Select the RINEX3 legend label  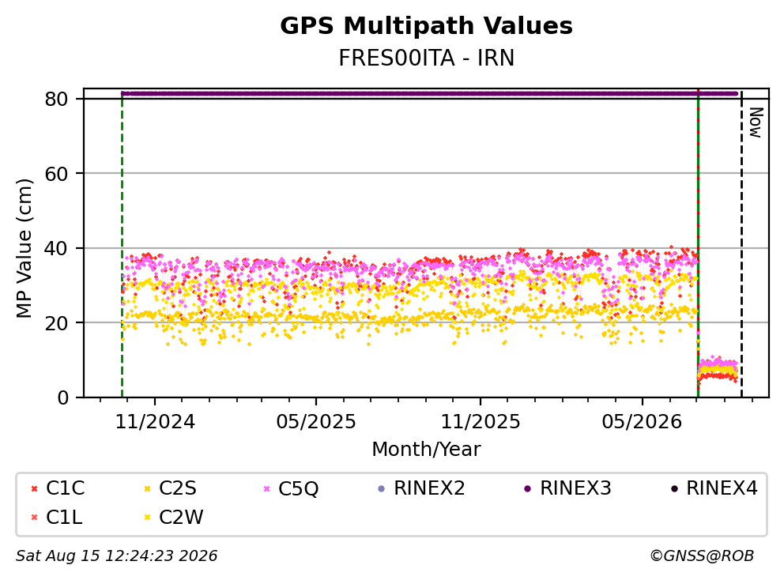(575, 488)
